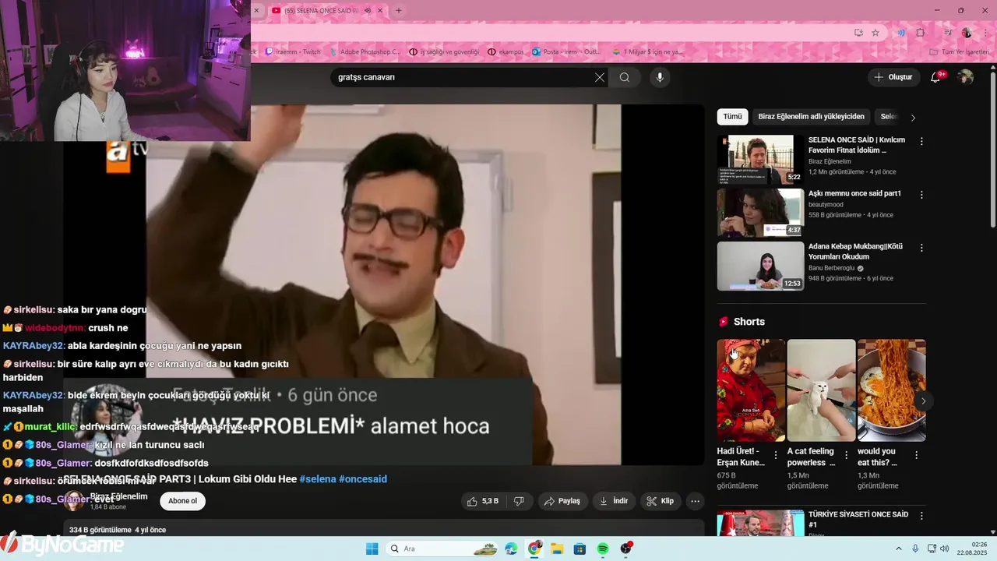
Task: Open OBS Studio from the taskbar
Action: [626, 549]
